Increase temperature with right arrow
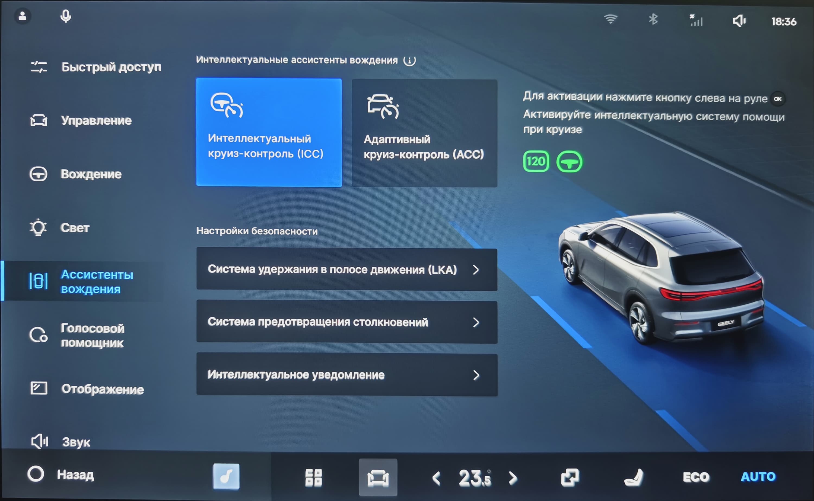Viewport: 814px width, 501px height. click(513, 478)
